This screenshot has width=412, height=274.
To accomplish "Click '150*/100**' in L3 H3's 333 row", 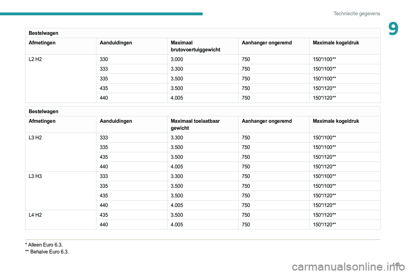I will [324, 176].
